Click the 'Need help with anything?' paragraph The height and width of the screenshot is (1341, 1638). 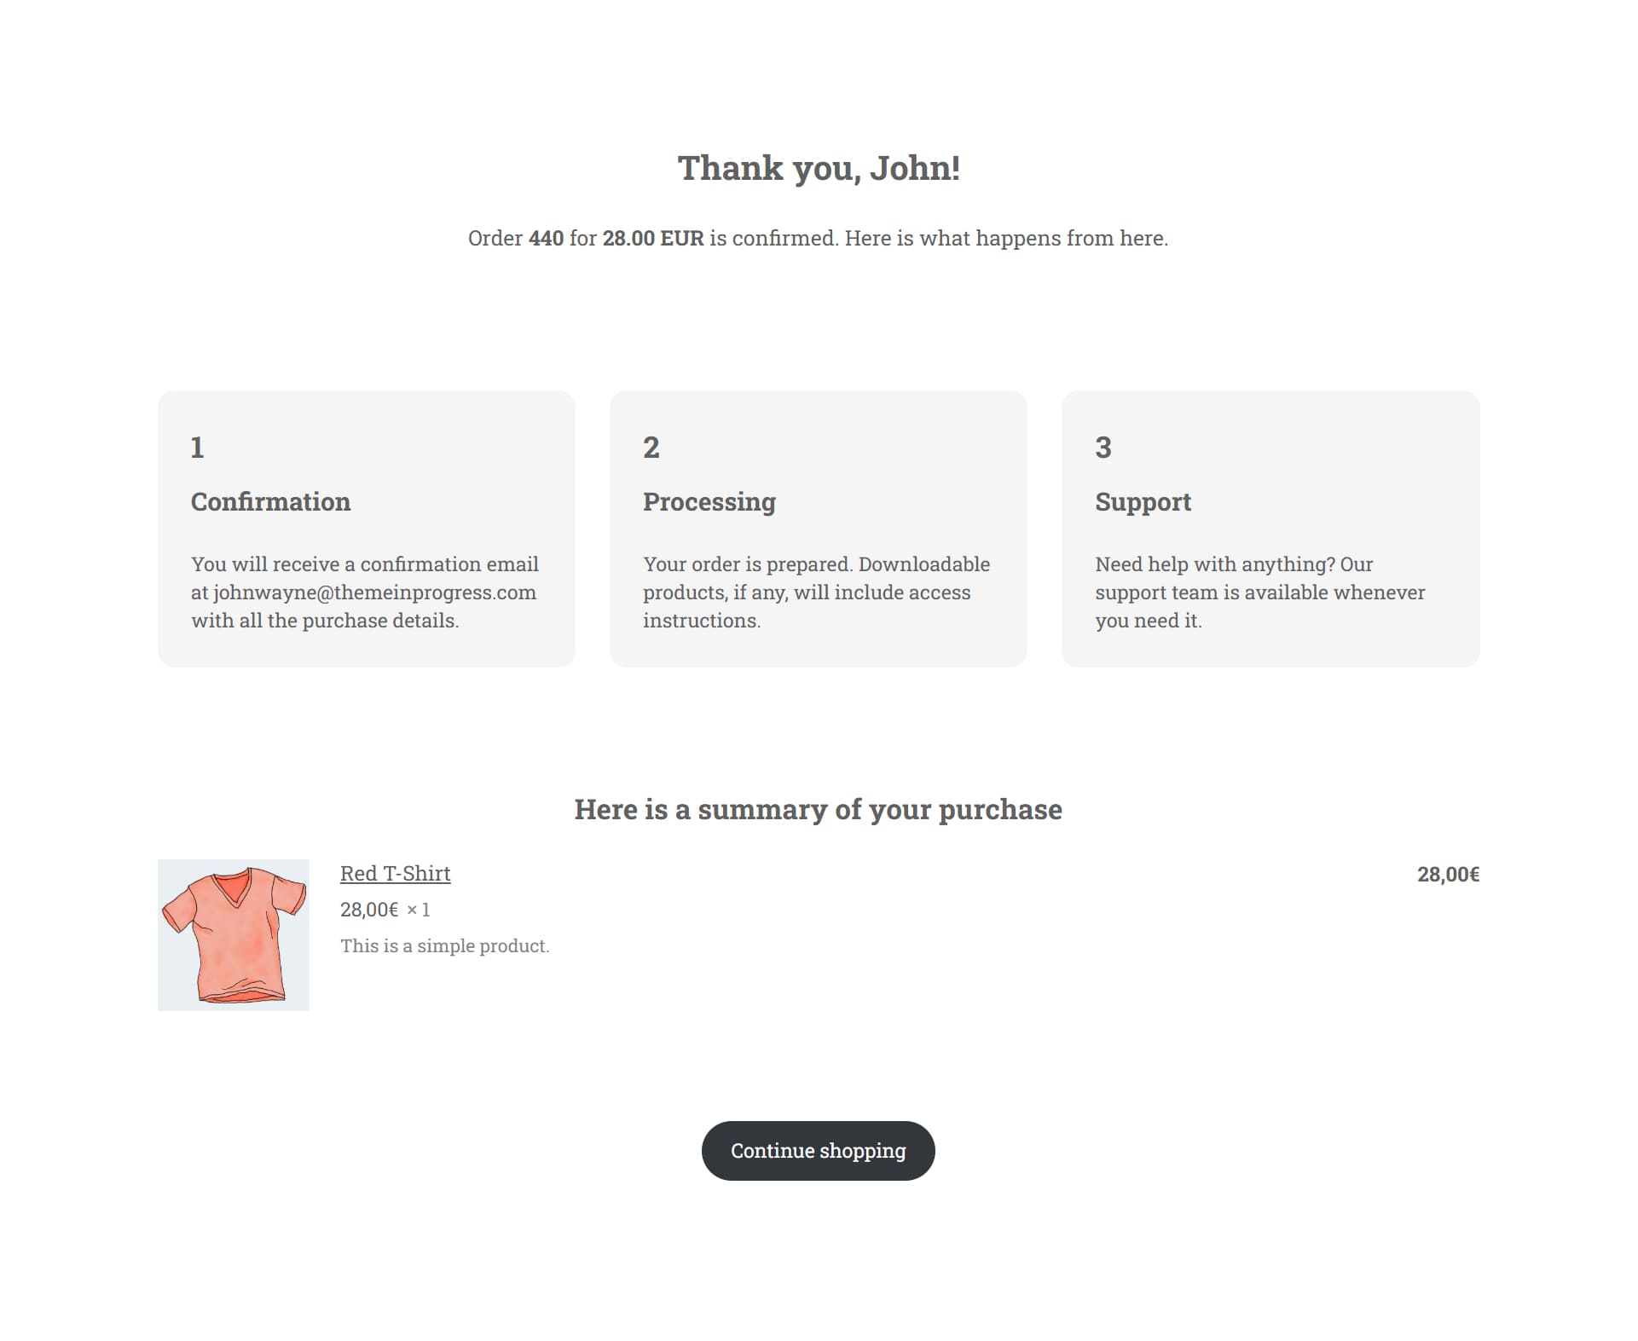click(1259, 592)
